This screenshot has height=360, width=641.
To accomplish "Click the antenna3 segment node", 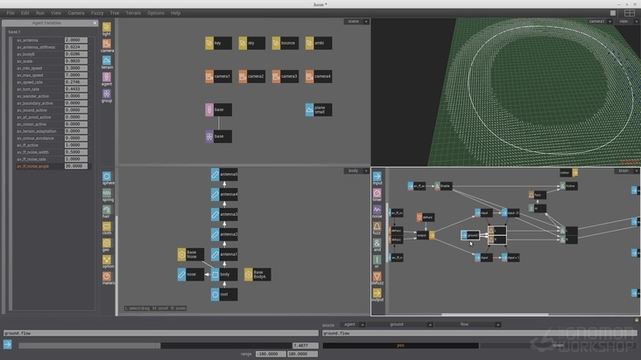I will [223, 215].
